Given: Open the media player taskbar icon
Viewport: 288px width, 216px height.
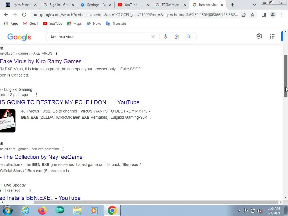Looking at the screenshot, I should pos(94,210).
